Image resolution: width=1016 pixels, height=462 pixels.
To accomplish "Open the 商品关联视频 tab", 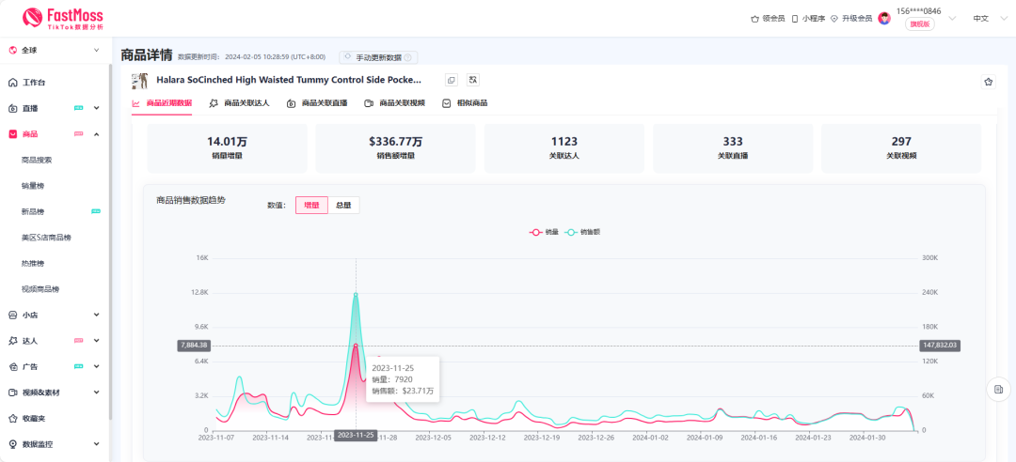I will (394, 103).
